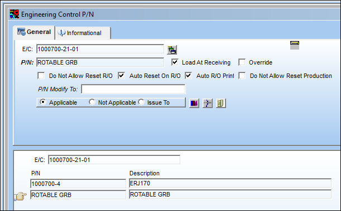Toggle Auto Reset On R/O checkbox

tap(121, 76)
